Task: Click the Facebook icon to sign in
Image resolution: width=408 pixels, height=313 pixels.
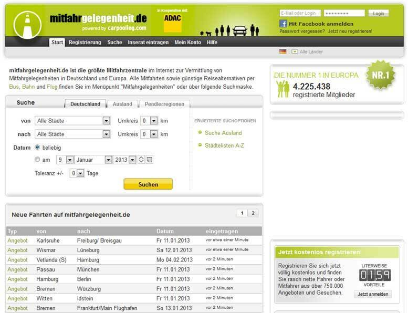Action: tap(283, 24)
